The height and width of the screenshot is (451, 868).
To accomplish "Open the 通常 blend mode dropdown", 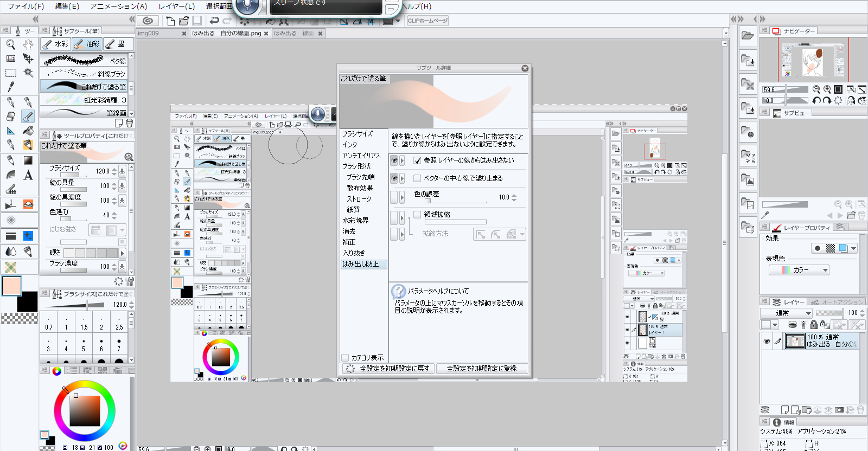I will coord(786,313).
